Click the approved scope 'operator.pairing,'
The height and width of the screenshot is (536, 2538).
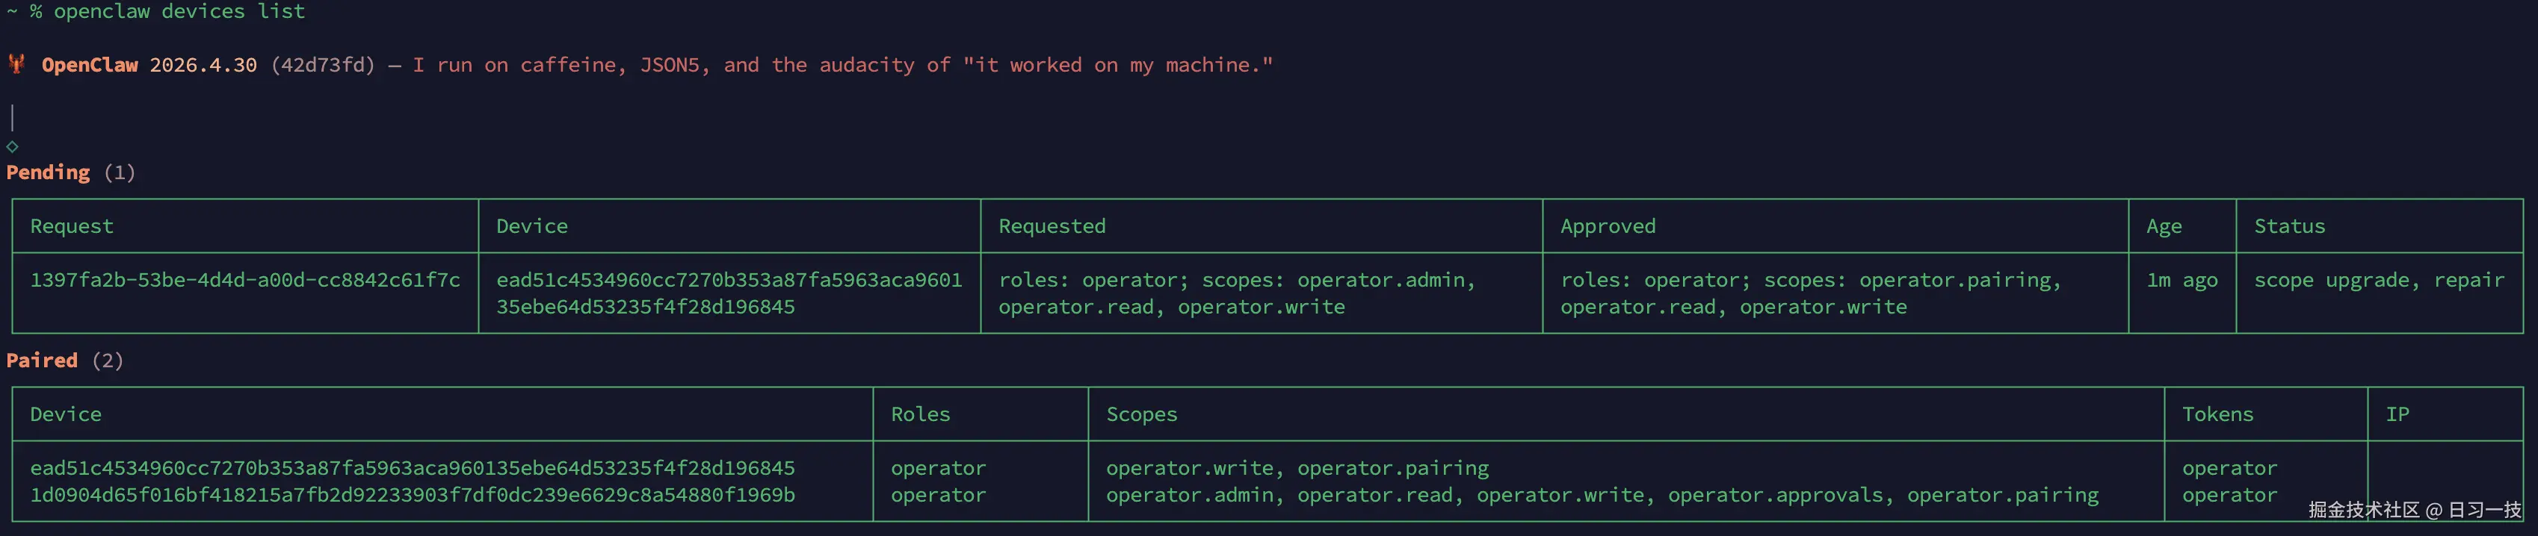click(x=1960, y=280)
